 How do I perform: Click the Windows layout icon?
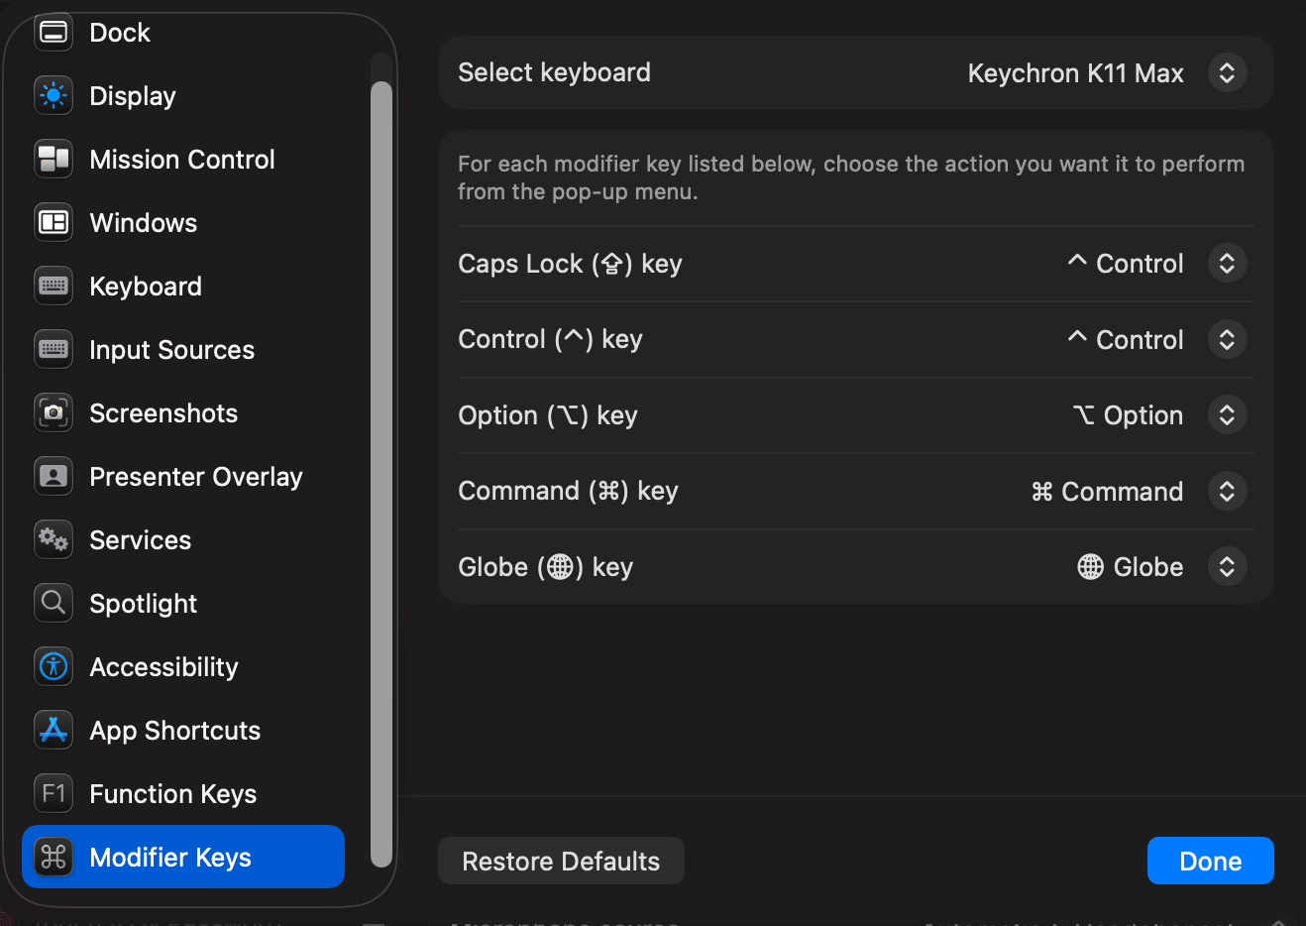(54, 223)
